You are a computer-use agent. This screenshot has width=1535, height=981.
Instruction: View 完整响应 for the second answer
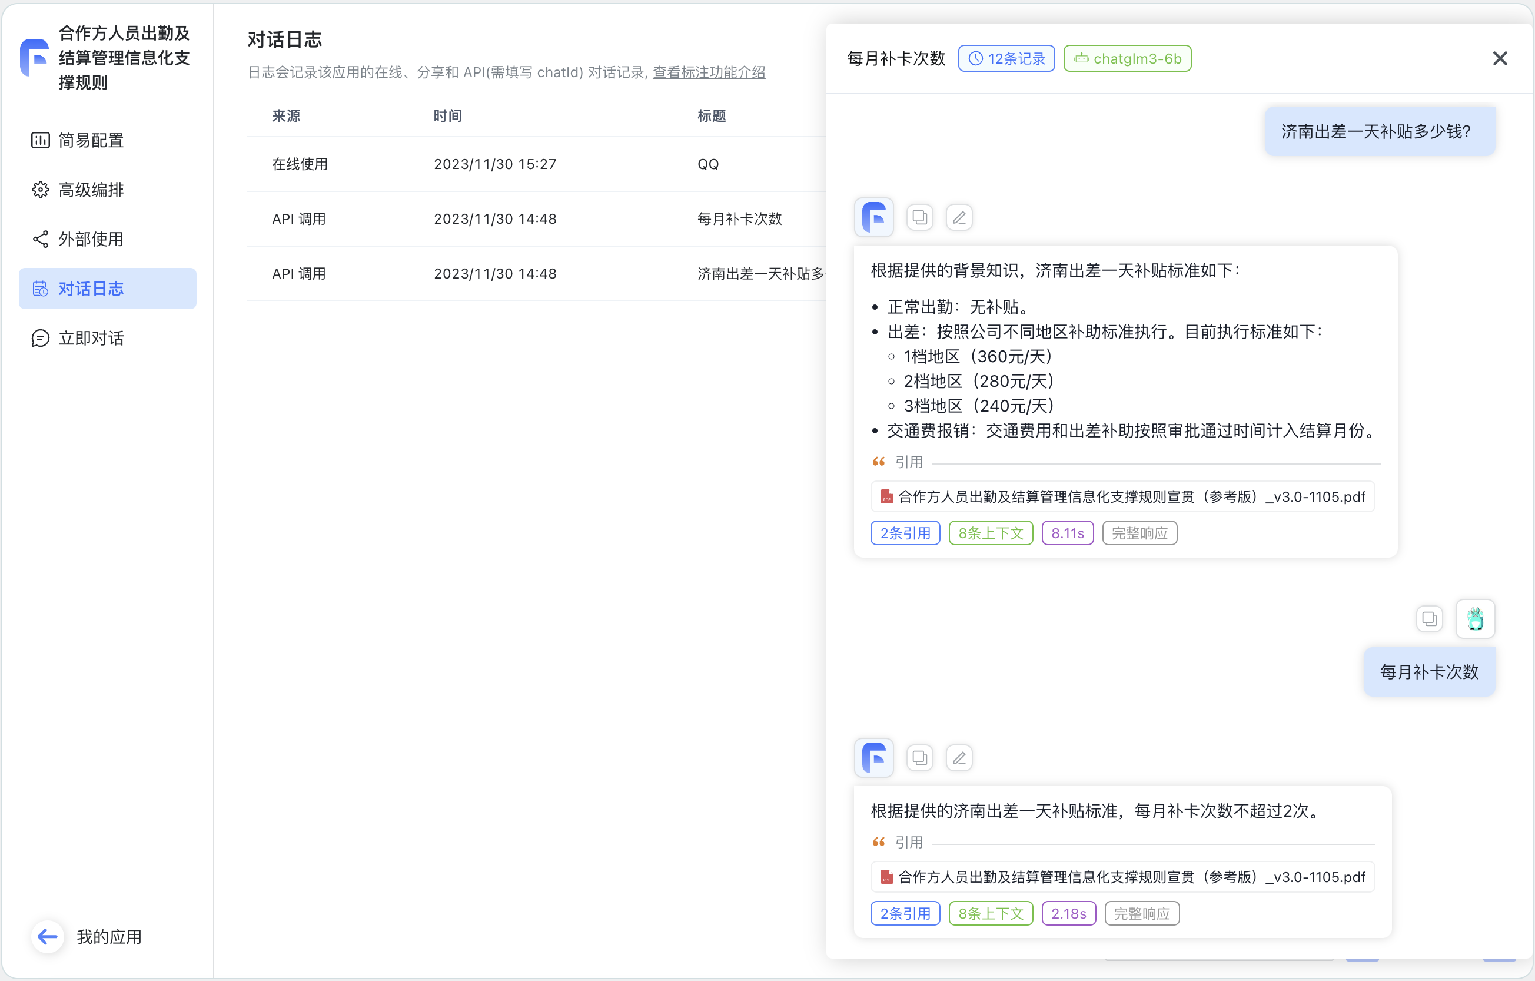pyautogui.click(x=1141, y=913)
